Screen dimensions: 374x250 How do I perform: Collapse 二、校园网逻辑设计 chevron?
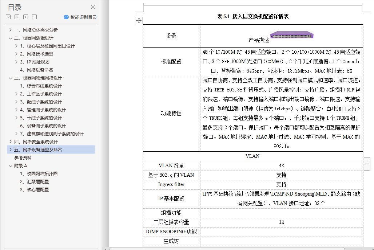10,38
